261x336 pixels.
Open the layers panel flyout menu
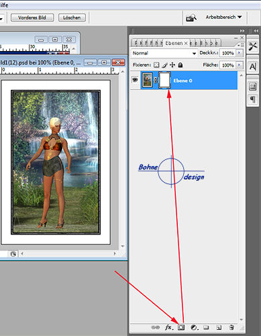[x=241, y=45]
